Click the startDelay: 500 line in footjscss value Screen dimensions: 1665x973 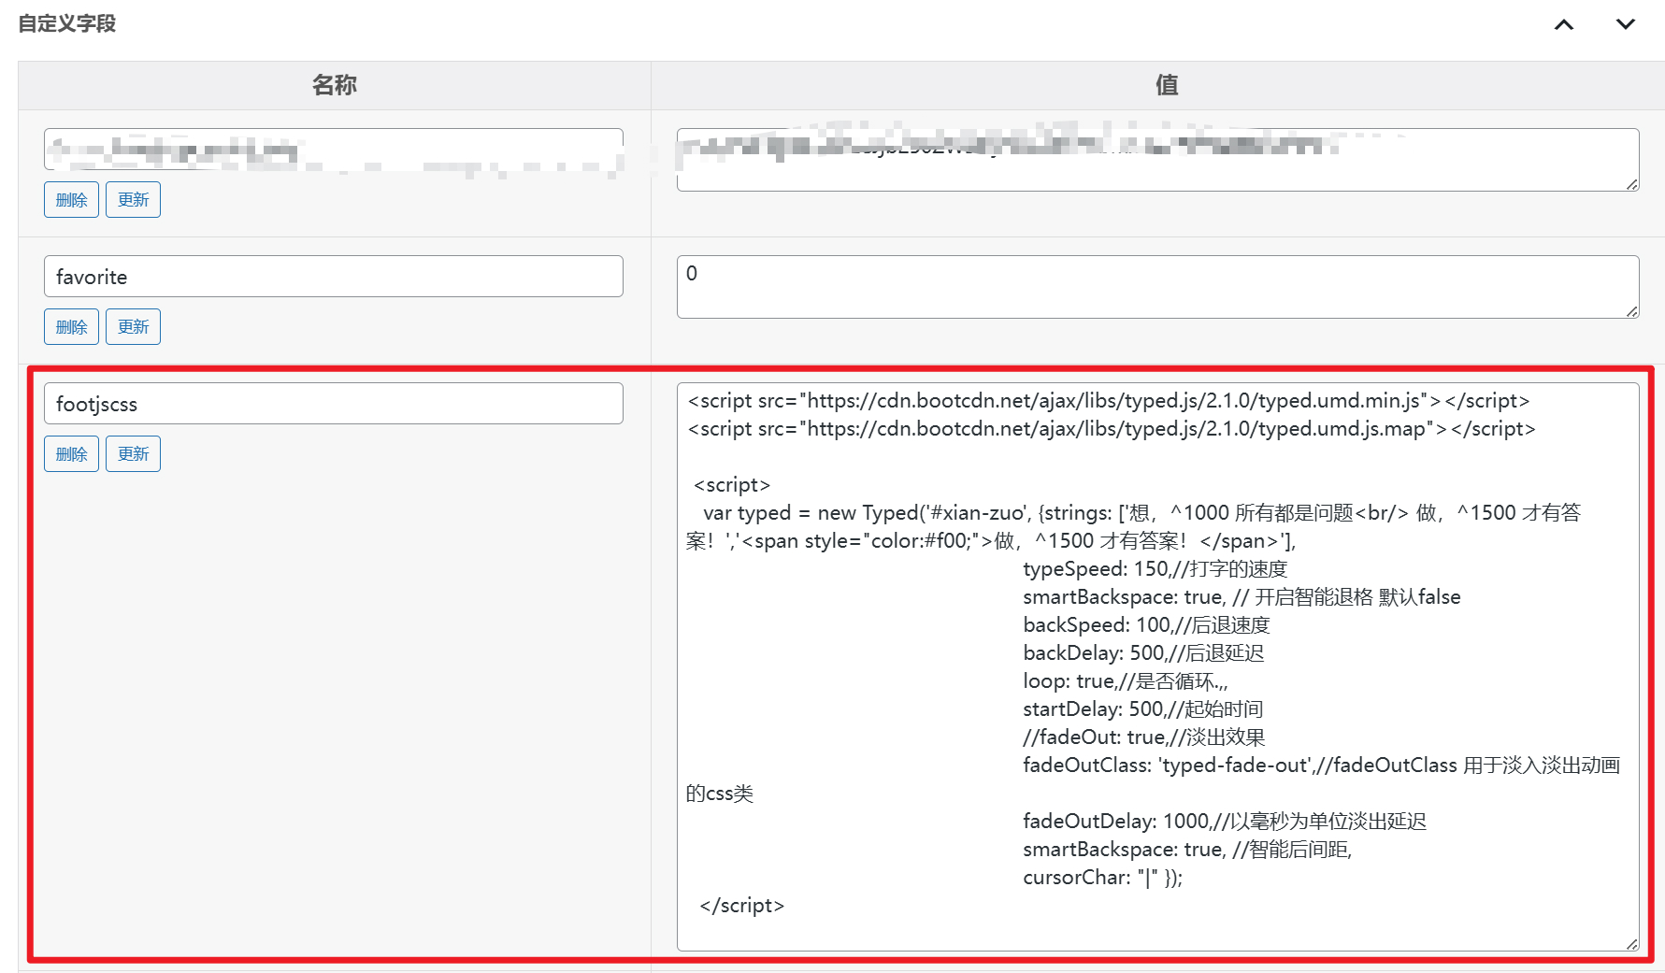click(1142, 709)
